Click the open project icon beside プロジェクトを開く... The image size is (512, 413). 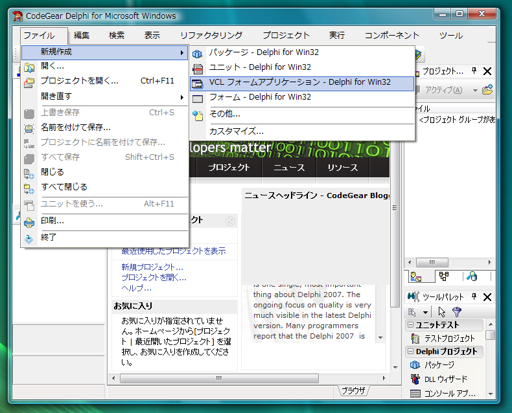coord(29,82)
